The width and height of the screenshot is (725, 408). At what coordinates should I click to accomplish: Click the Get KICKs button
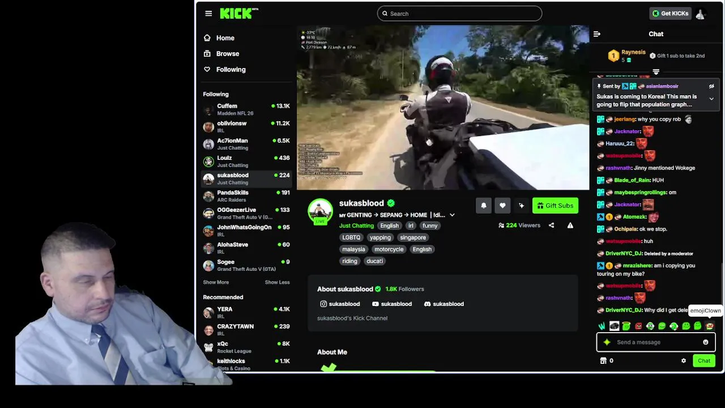click(671, 14)
